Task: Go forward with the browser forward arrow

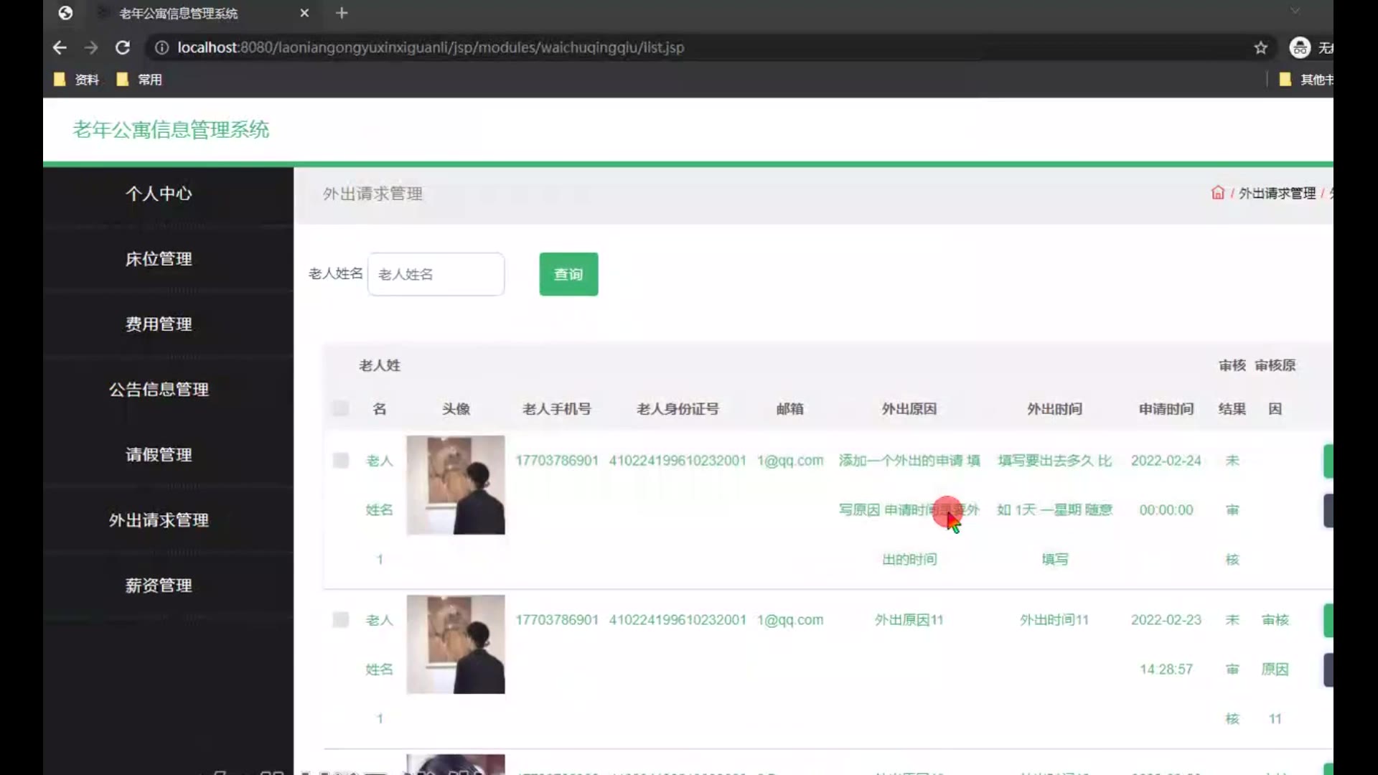Action: click(x=91, y=47)
